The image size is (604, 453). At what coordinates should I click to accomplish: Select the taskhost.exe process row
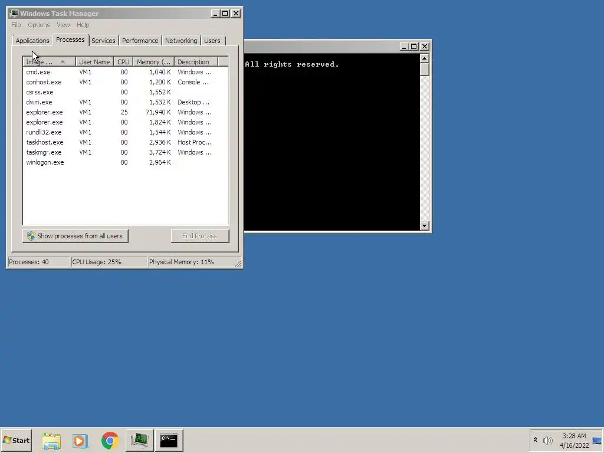coord(126,142)
